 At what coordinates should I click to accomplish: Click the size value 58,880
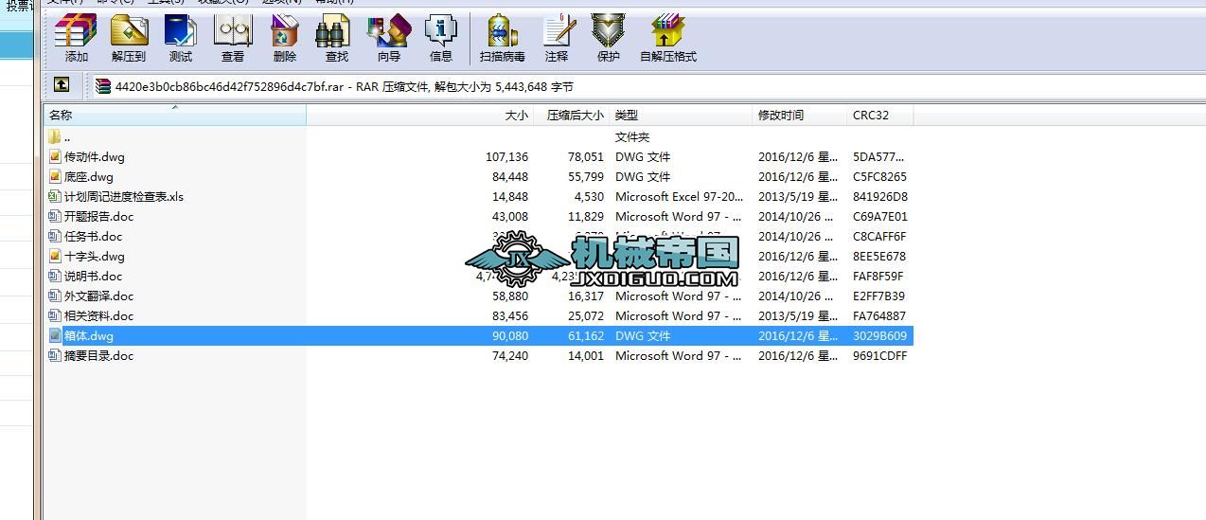510,296
